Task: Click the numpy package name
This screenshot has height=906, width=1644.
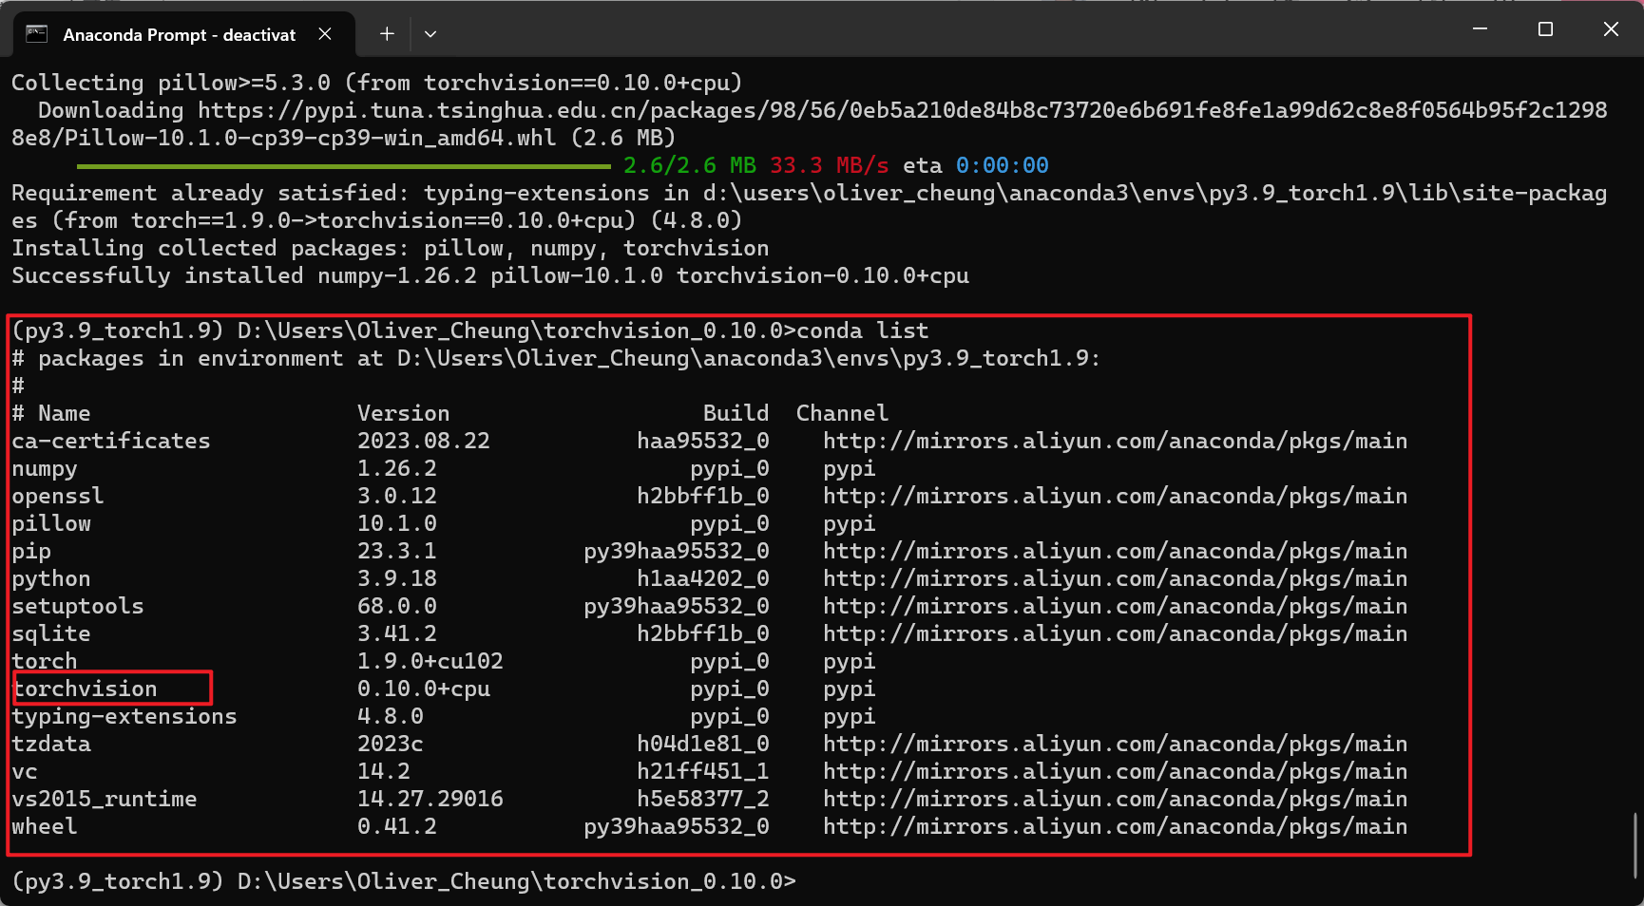Action: pyautogui.click(x=45, y=469)
